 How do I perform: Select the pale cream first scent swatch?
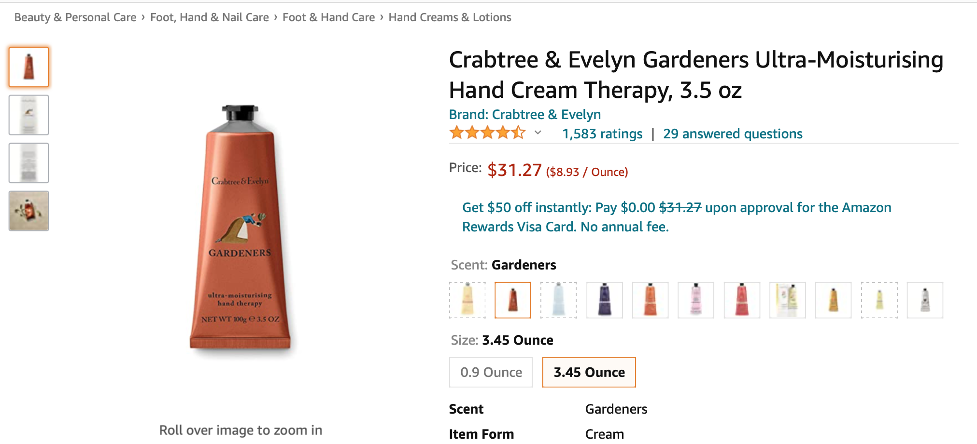tap(467, 300)
